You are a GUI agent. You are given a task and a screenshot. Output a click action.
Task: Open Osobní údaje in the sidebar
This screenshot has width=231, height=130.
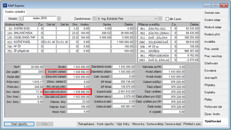coord(212,20)
